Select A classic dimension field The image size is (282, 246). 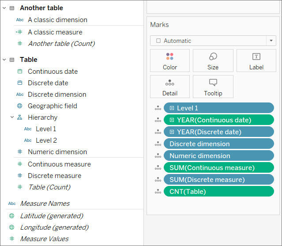[57, 20]
